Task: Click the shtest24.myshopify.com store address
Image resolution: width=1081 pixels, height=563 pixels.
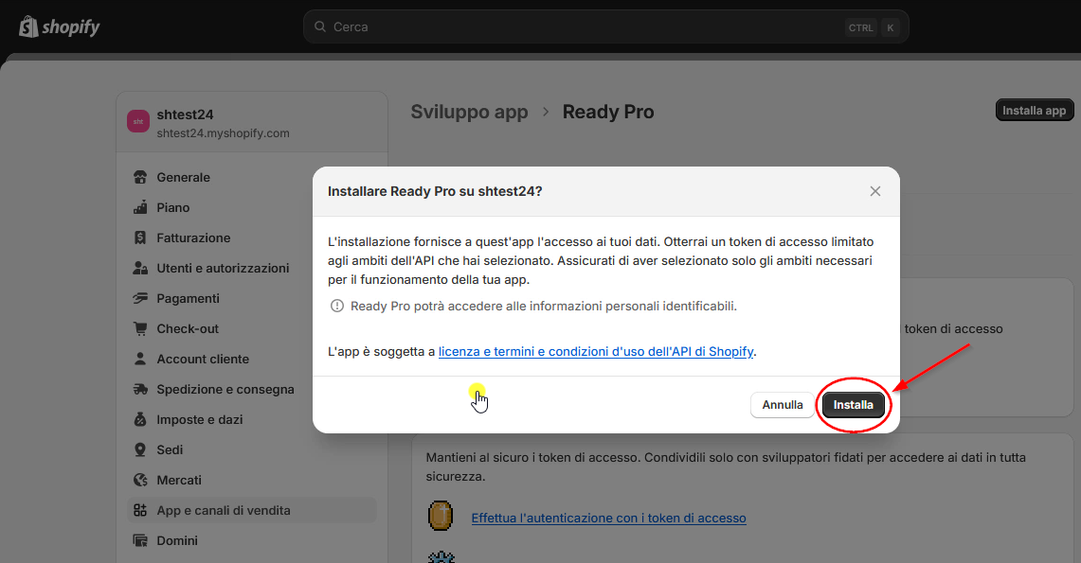Action: (x=223, y=132)
